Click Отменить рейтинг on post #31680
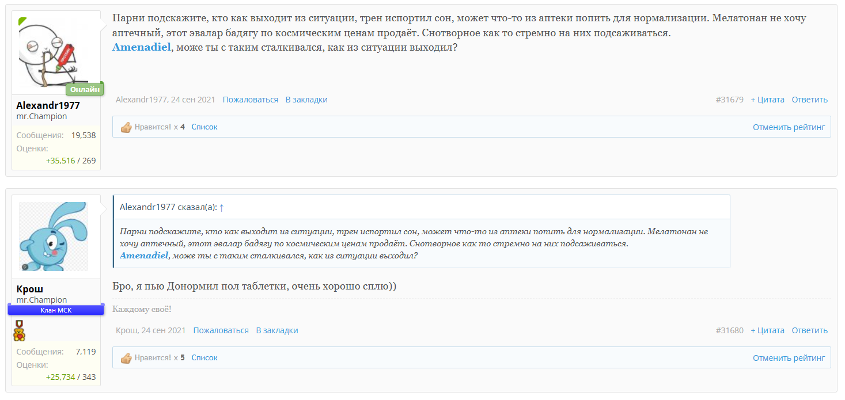The height and width of the screenshot is (400, 845). click(x=789, y=357)
